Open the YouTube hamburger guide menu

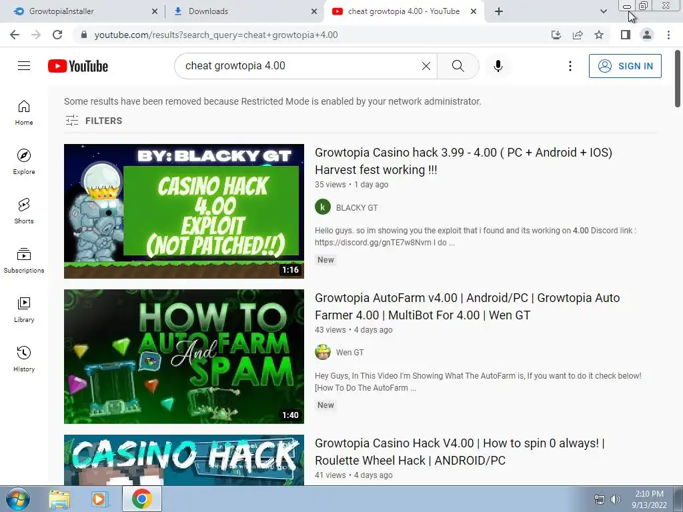pyautogui.click(x=24, y=66)
